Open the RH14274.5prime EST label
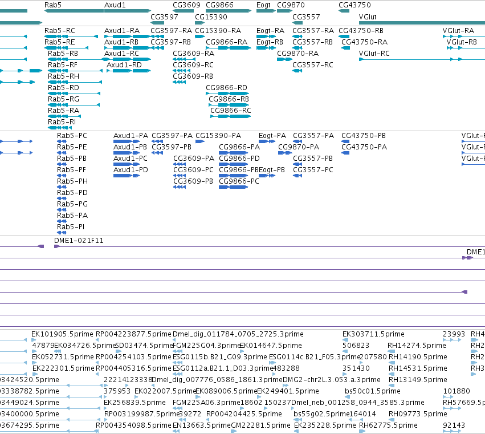 click(x=417, y=346)
